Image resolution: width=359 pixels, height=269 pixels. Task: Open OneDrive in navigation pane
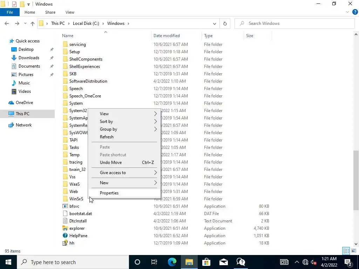pos(24,103)
